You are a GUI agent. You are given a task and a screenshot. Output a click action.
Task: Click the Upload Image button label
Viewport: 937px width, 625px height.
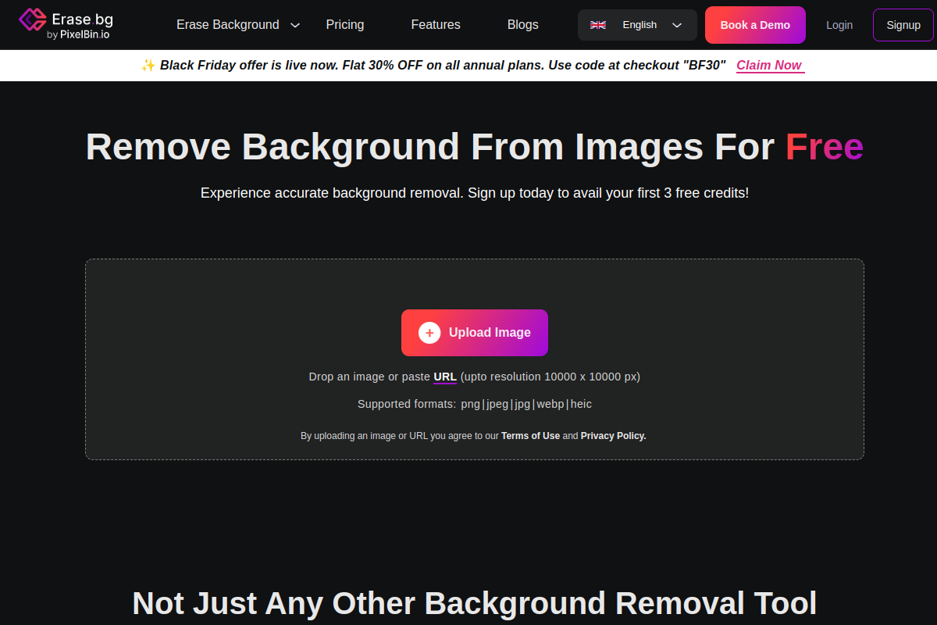click(x=490, y=333)
